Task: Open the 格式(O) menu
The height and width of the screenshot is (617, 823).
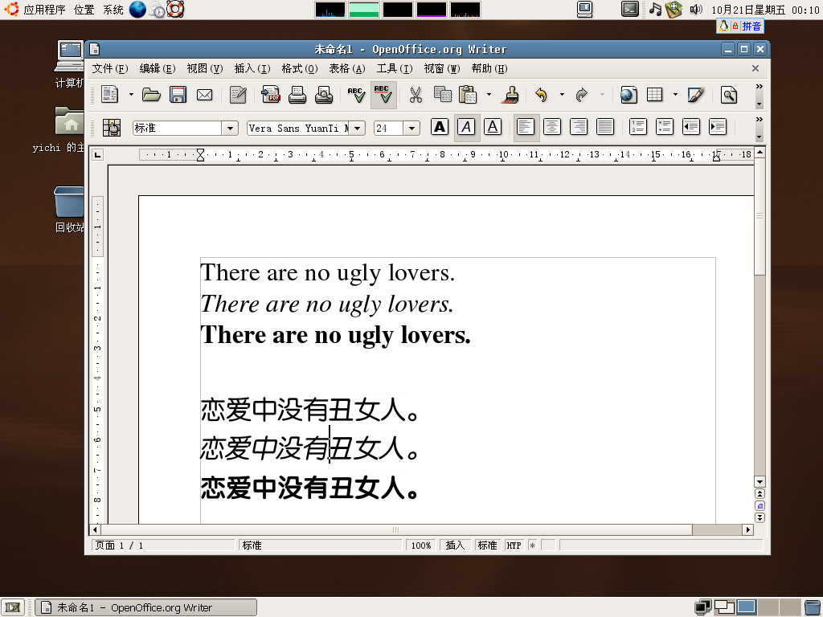Action: (299, 69)
